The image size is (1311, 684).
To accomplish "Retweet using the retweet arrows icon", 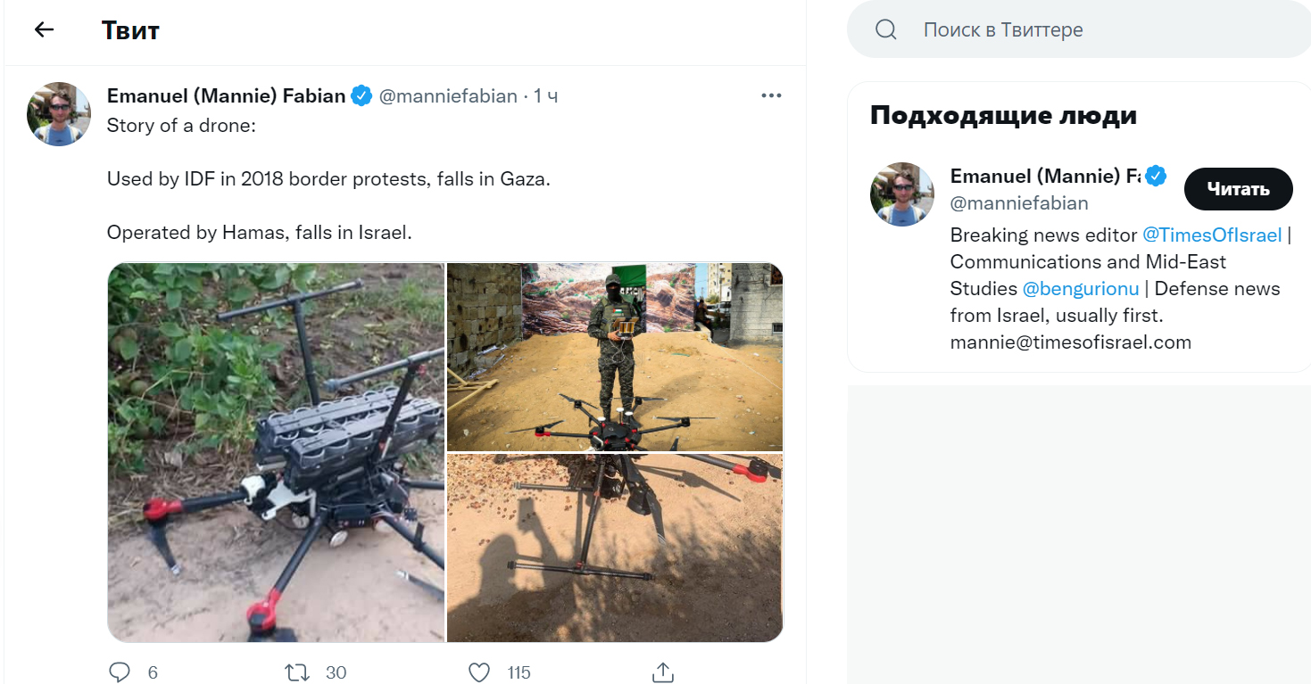I will point(297,672).
